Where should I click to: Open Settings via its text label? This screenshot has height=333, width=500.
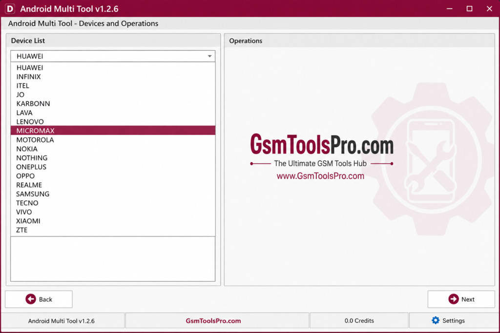click(x=454, y=321)
